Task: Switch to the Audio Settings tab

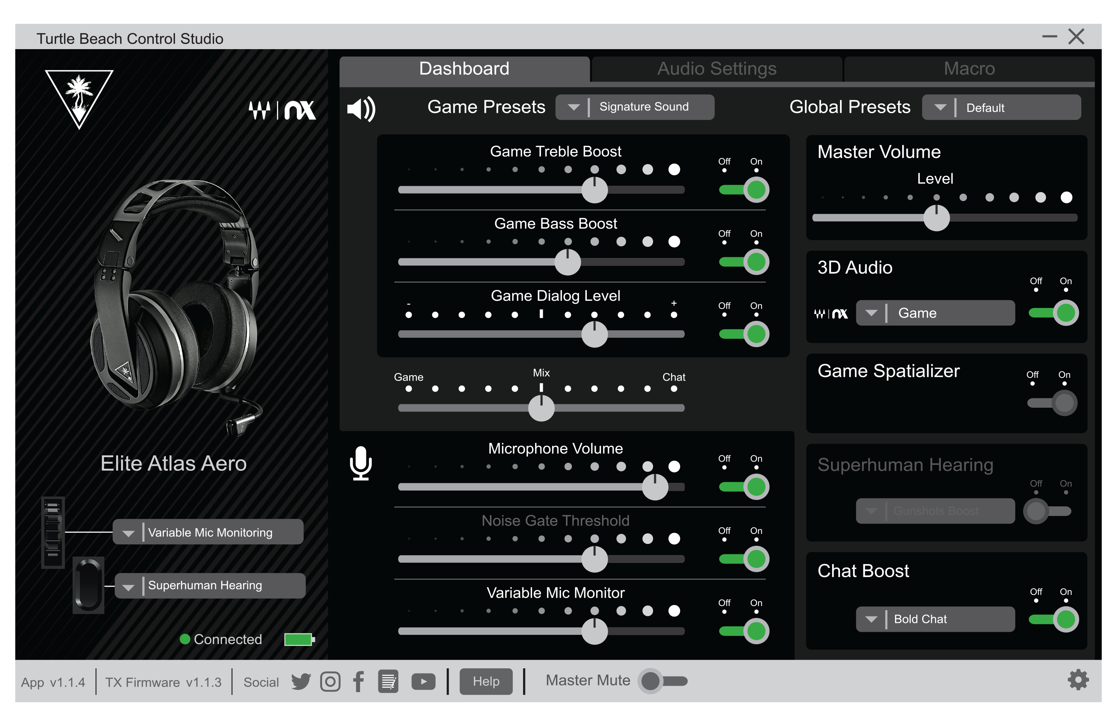Action: click(x=716, y=69)
